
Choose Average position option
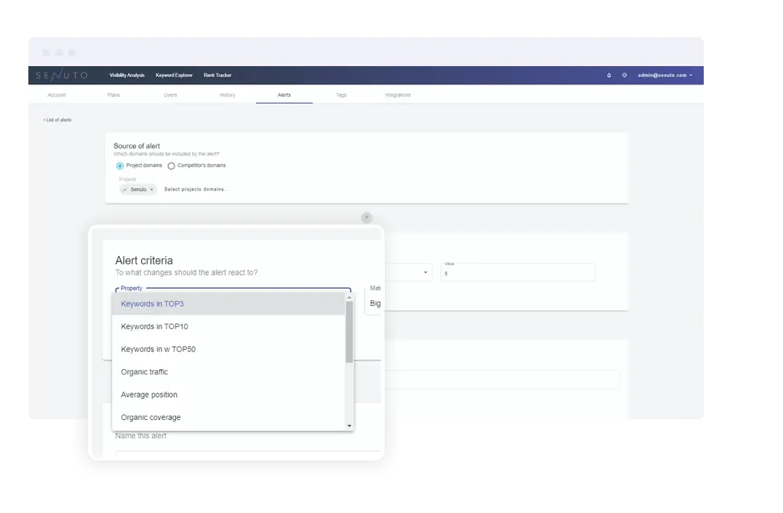point(229,395)
